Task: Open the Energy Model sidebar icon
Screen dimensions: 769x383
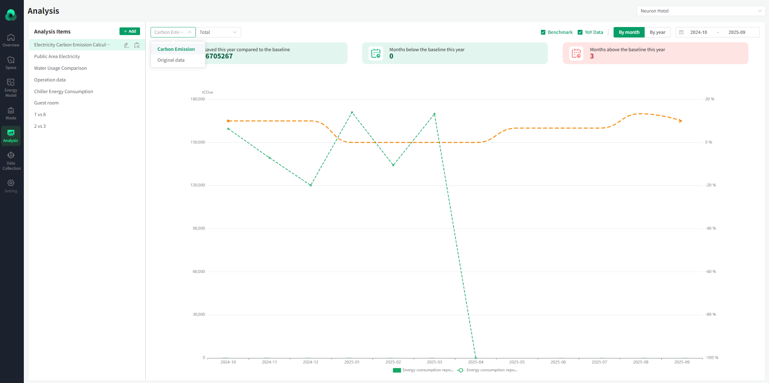Action: (x=11, y=87)
